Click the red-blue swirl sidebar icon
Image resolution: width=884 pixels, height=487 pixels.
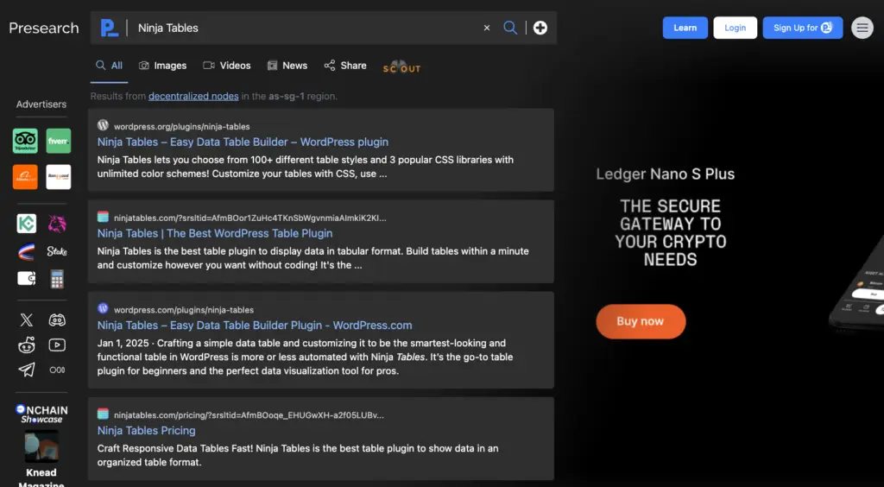[27, 251]
